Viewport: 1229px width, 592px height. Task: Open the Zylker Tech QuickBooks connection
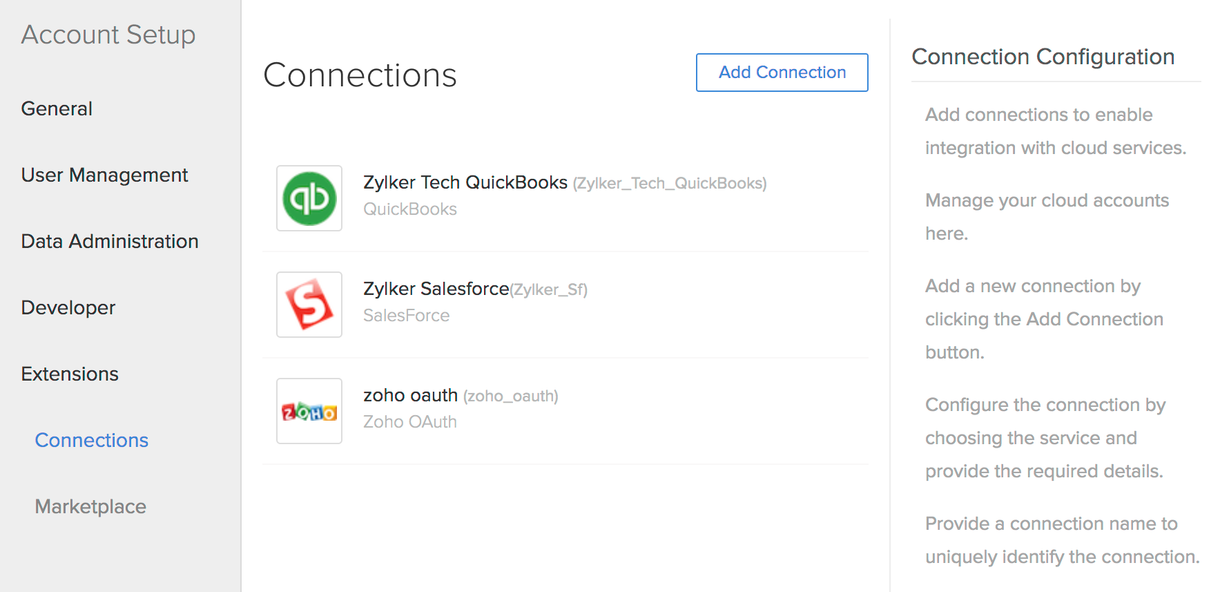(x=465, y=182)
